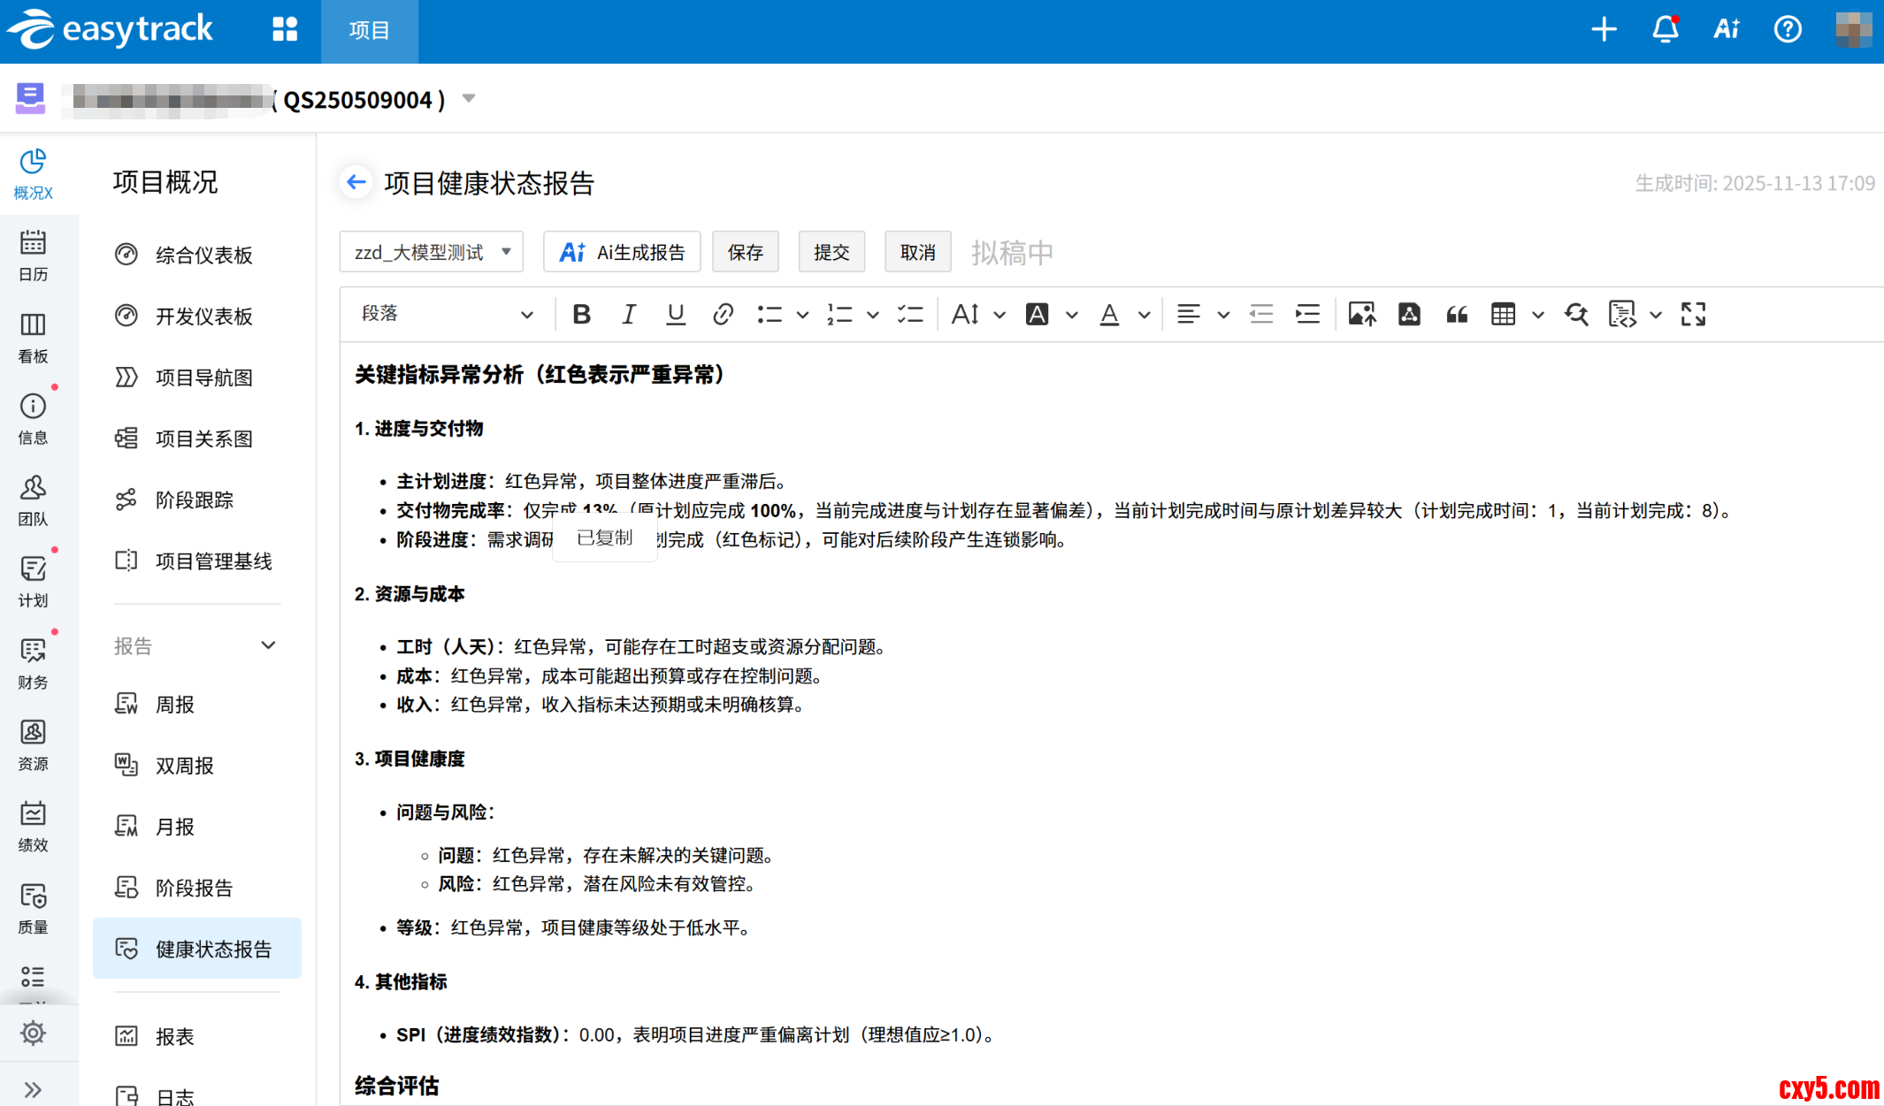Open the 段落 paragraph style dropdown

447,314
